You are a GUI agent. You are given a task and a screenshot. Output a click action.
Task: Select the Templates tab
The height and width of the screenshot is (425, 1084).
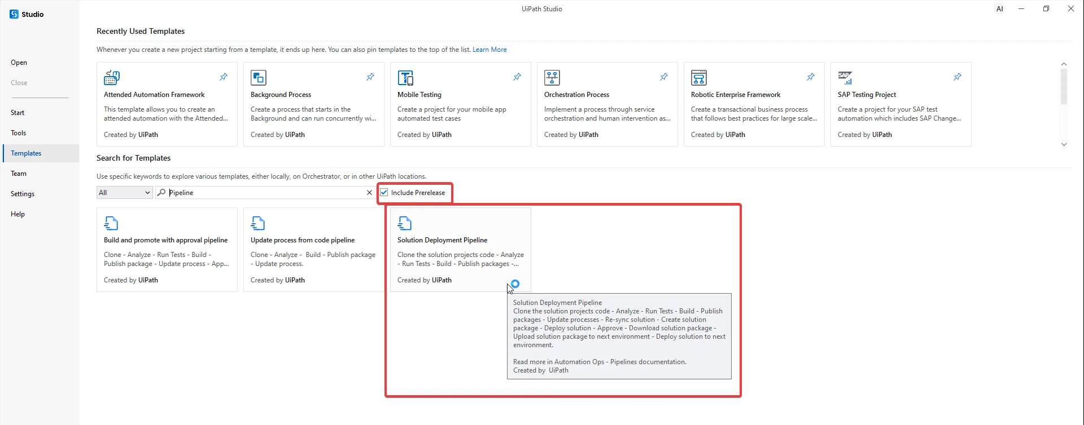[x=41, y=153]
